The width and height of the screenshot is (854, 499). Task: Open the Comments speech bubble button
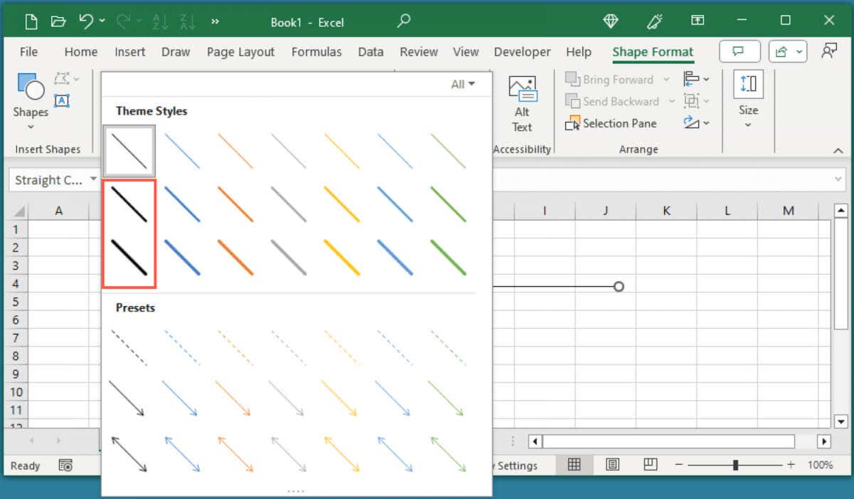[739, 51]
